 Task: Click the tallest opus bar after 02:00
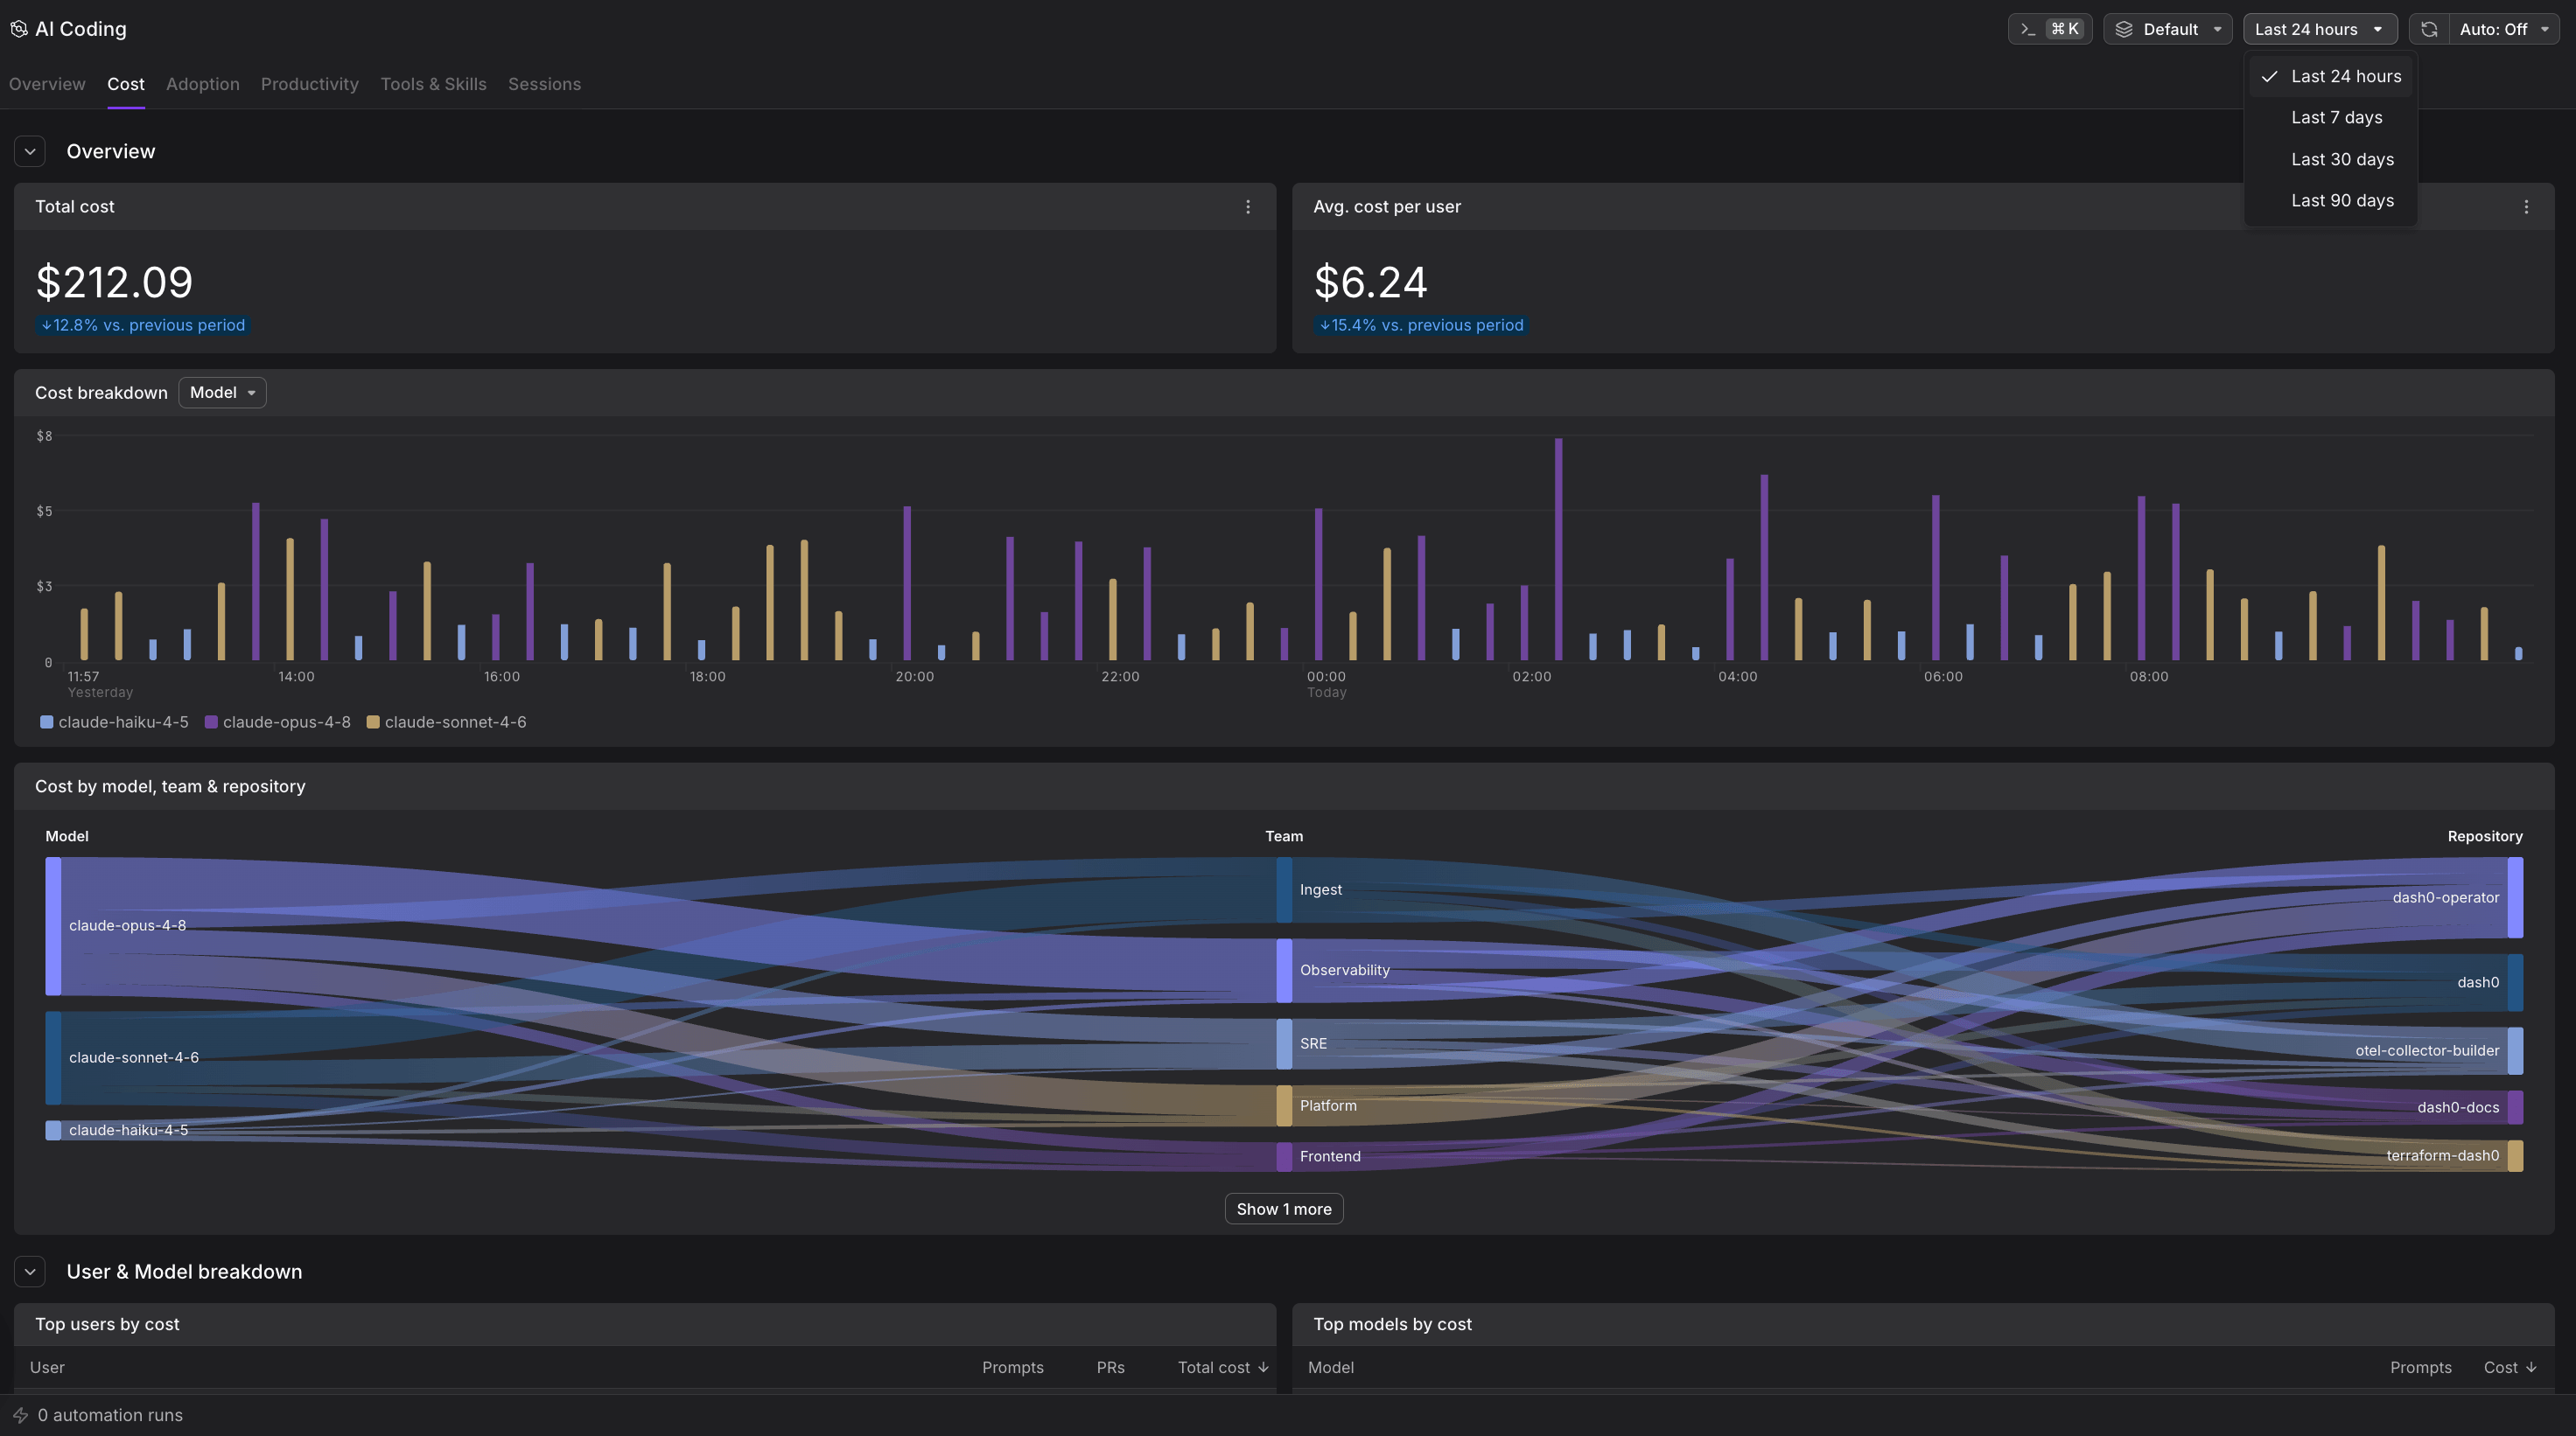tap(1558, 549)
